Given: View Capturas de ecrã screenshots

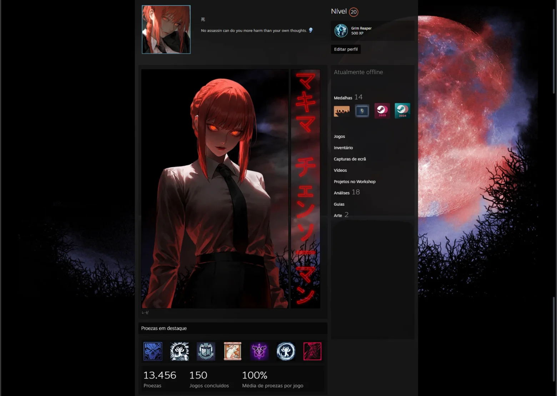Looking at the screenshot, I should 350,159.
